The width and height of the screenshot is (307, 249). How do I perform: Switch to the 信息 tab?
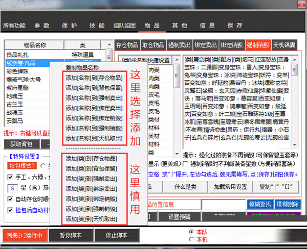click(207, 26)
